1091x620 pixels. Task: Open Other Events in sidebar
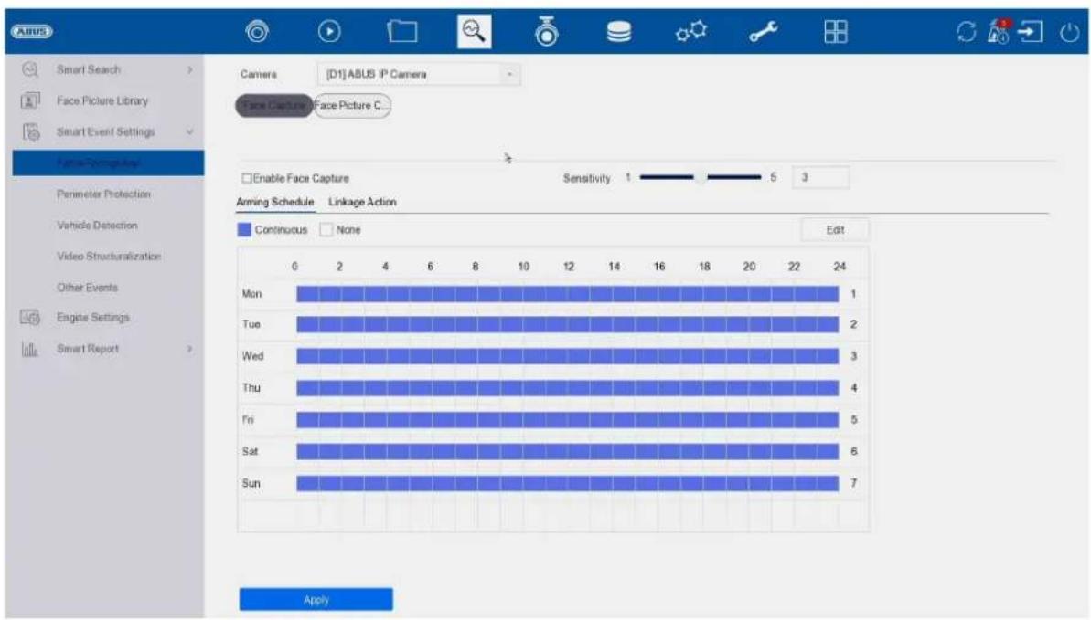pyautogui.click(x=88, y=287)
